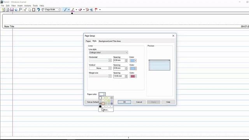Click the Find magnifying glass icon

click(x=20, y=10)
